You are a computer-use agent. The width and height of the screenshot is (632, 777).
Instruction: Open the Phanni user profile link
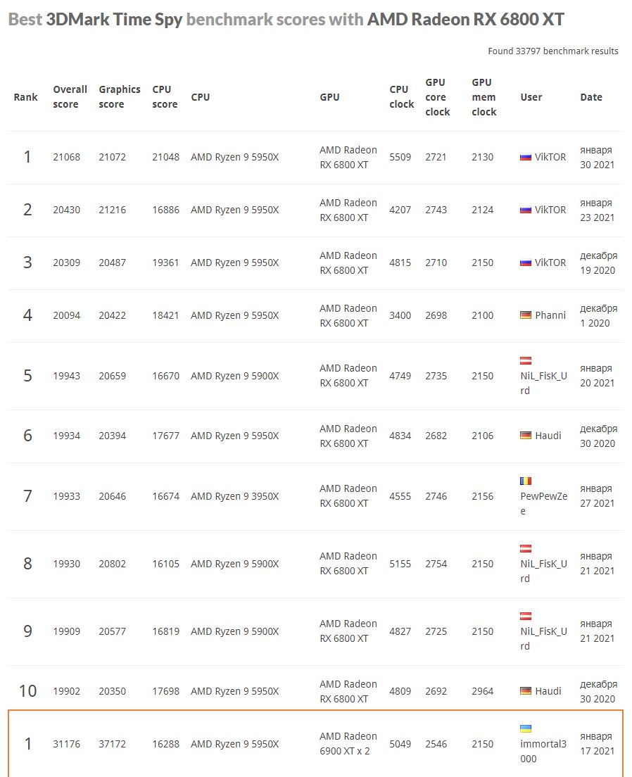pos(550,315)
